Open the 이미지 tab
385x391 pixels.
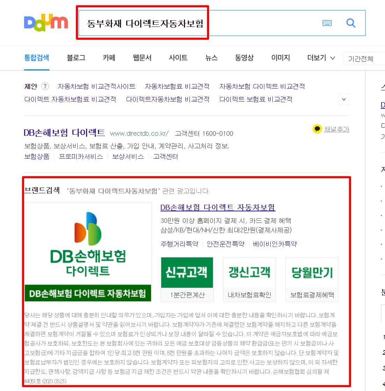pos(280,58)
